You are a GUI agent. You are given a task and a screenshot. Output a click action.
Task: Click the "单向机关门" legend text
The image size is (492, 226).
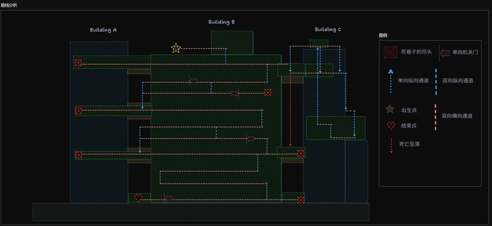tap(465, 52)
